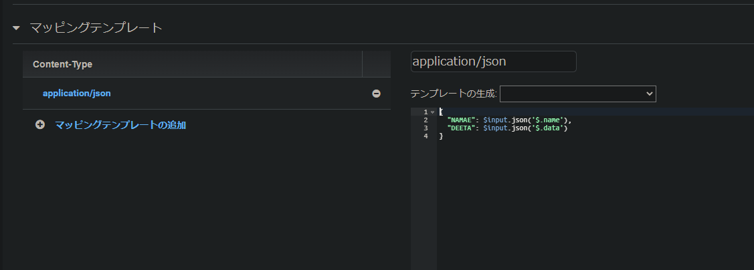Click line number 4 in editor gutter
The image size is (754, 270).
[x=426, y=136]
